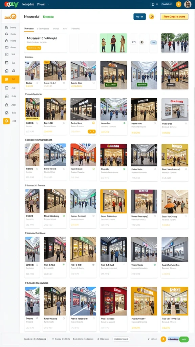
Task: Switch to the second tab in tab row
Action: pyautogui.click(x=43, y=28)
